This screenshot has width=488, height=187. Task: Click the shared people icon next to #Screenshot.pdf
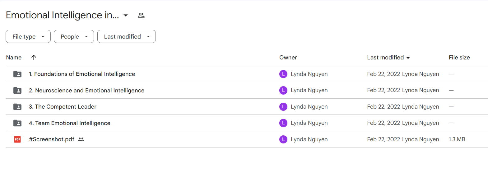coord(81,139)
